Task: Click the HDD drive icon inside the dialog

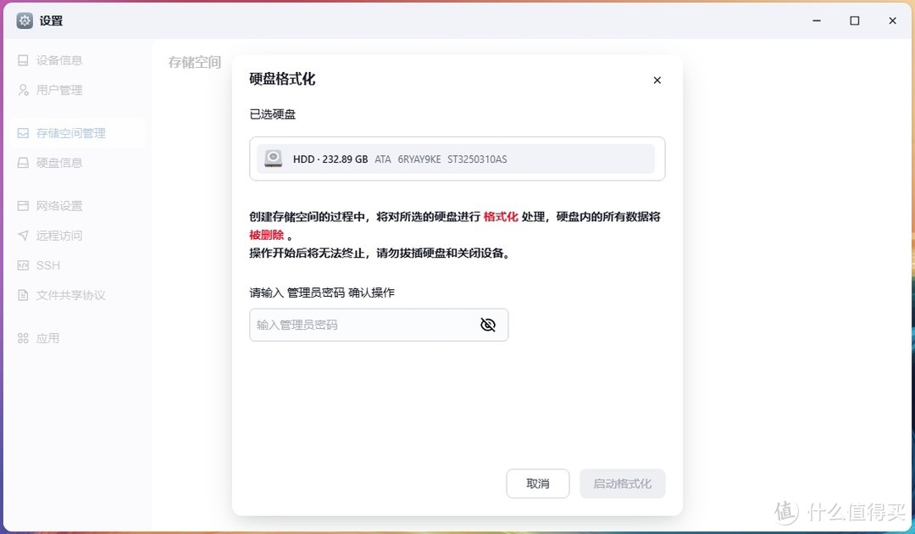Action: [273, 159]
